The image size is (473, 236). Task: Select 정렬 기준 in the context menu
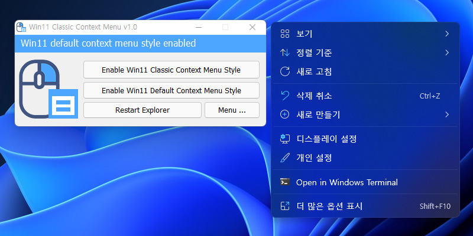click(365, 53)
